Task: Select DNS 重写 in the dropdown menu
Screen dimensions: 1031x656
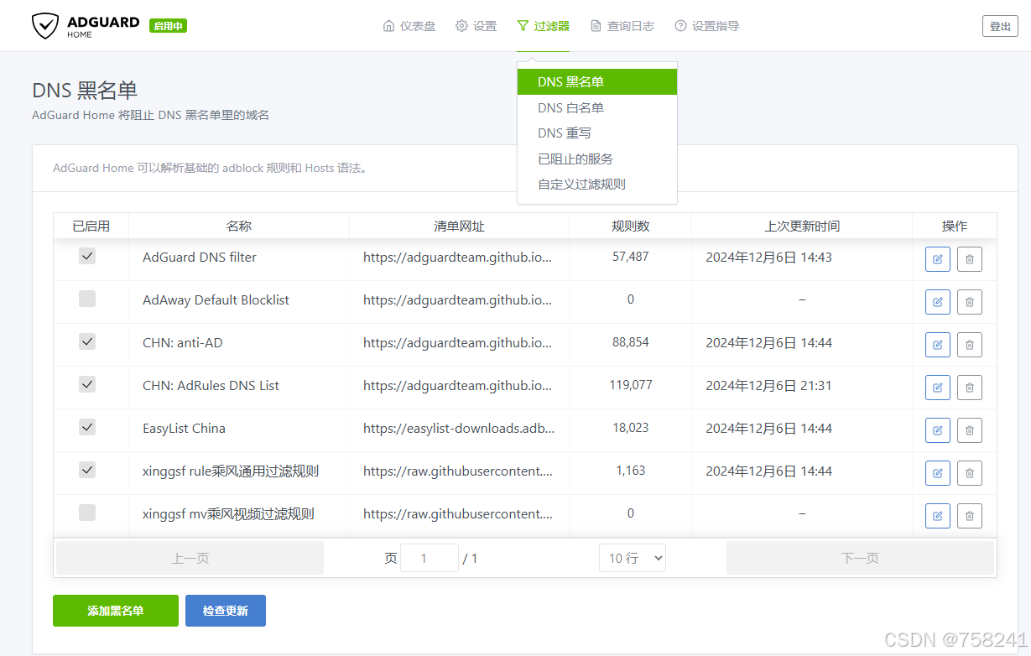Action: (597, 133)
